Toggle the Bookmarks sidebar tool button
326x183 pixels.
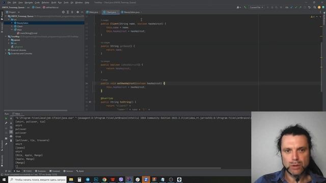click(2, 161)
